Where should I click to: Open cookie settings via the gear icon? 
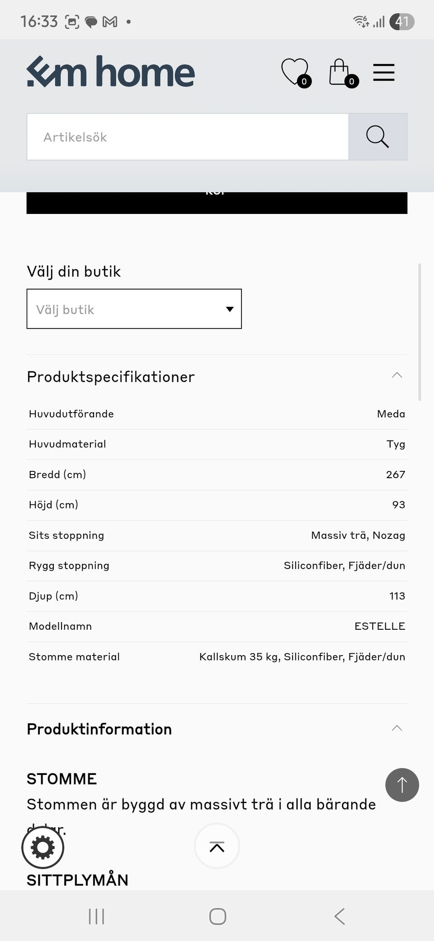click(42, 847)
